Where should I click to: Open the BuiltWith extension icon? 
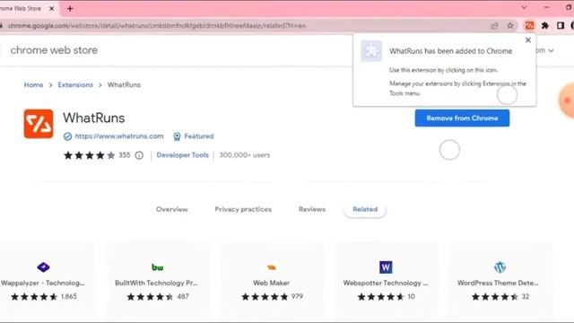coord(158,267)
